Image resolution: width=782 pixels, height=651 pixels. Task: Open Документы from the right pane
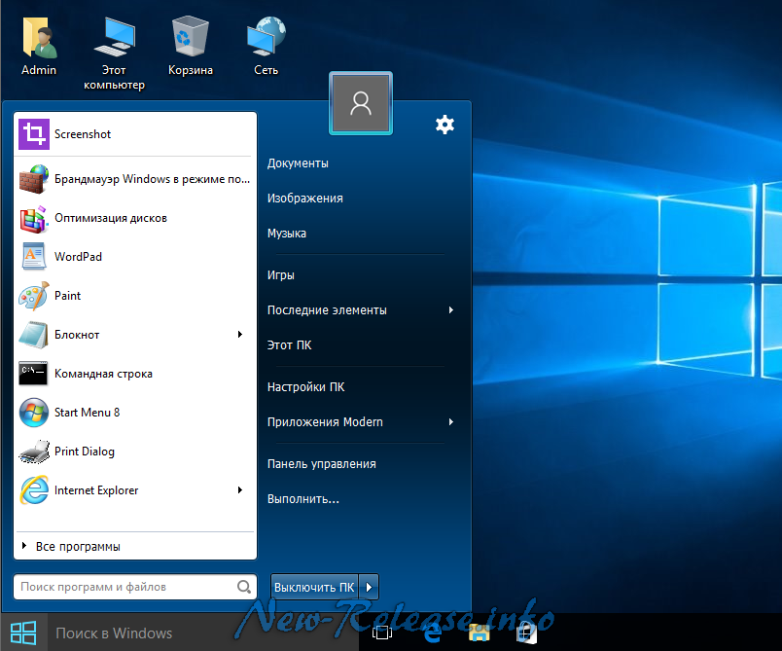click(x=298, y=163)
